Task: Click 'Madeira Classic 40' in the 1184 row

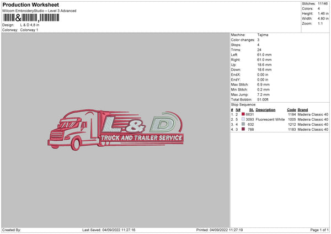Action: (313, 114)
